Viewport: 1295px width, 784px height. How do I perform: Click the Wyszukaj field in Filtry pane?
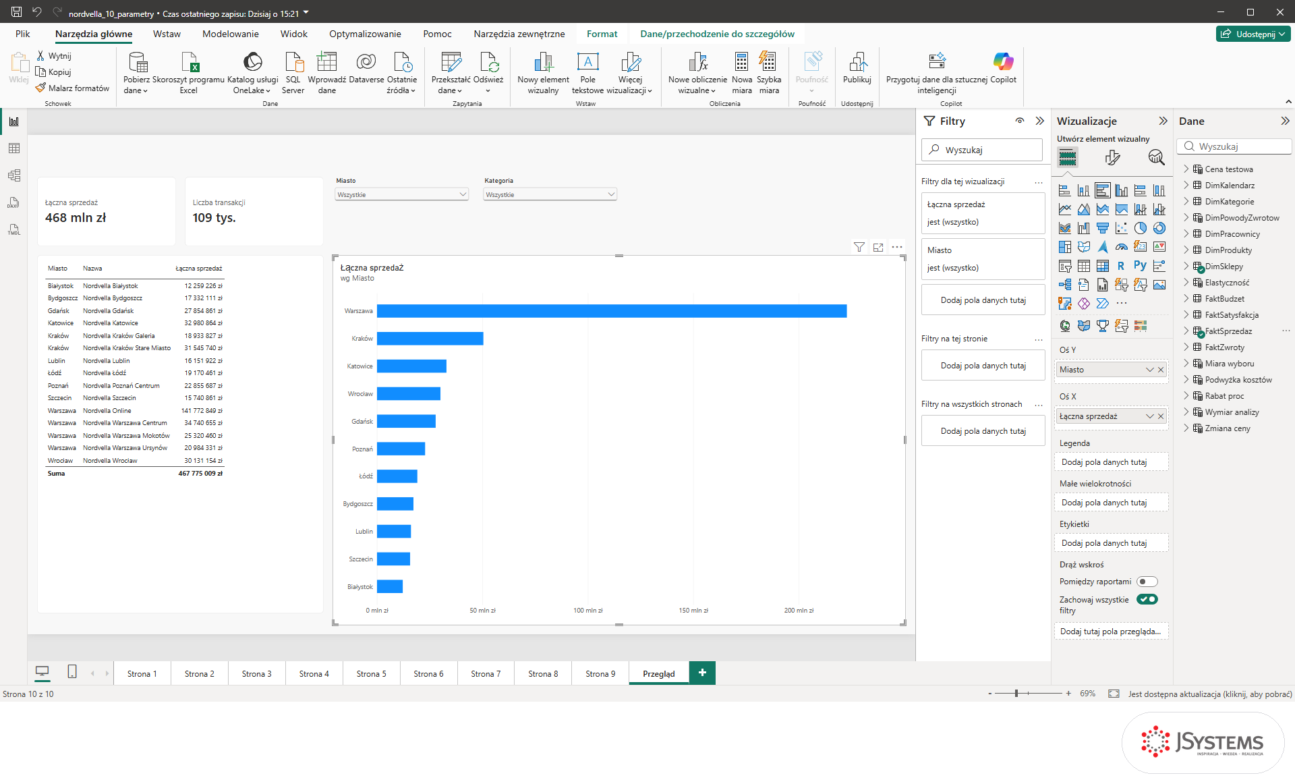(982, 150)
